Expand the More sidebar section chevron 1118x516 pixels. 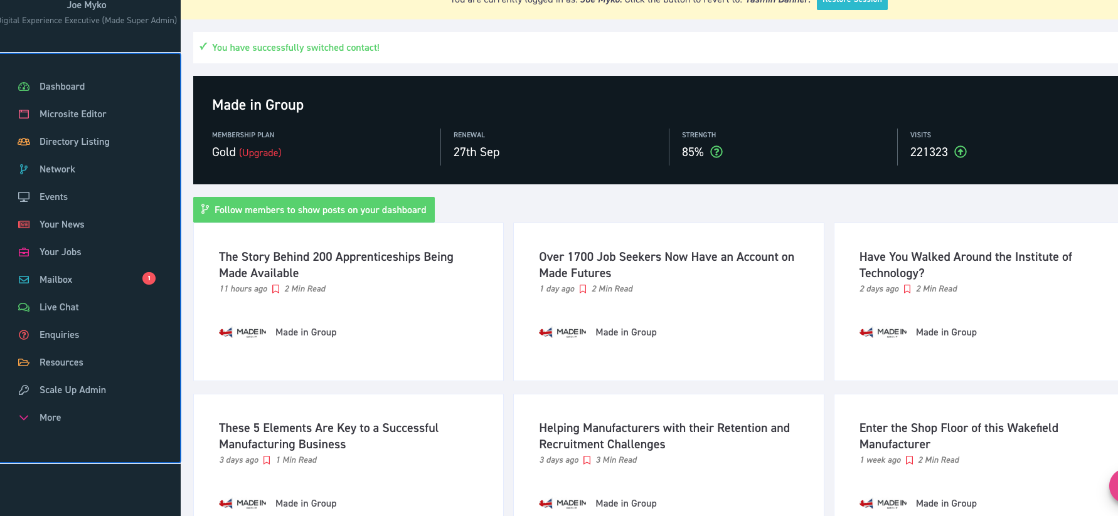pos(24,418)
